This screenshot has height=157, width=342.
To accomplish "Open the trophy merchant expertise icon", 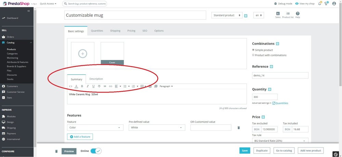I will pos(326,3).
